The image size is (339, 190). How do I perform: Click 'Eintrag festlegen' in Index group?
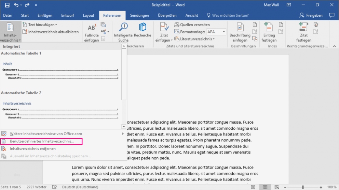click(x=269, y=32)
